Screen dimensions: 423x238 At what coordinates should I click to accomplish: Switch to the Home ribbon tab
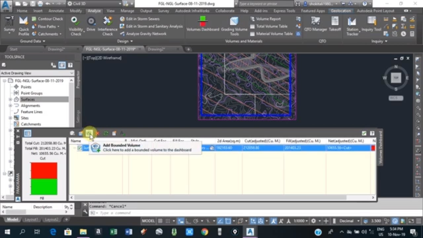pos(22,11)
